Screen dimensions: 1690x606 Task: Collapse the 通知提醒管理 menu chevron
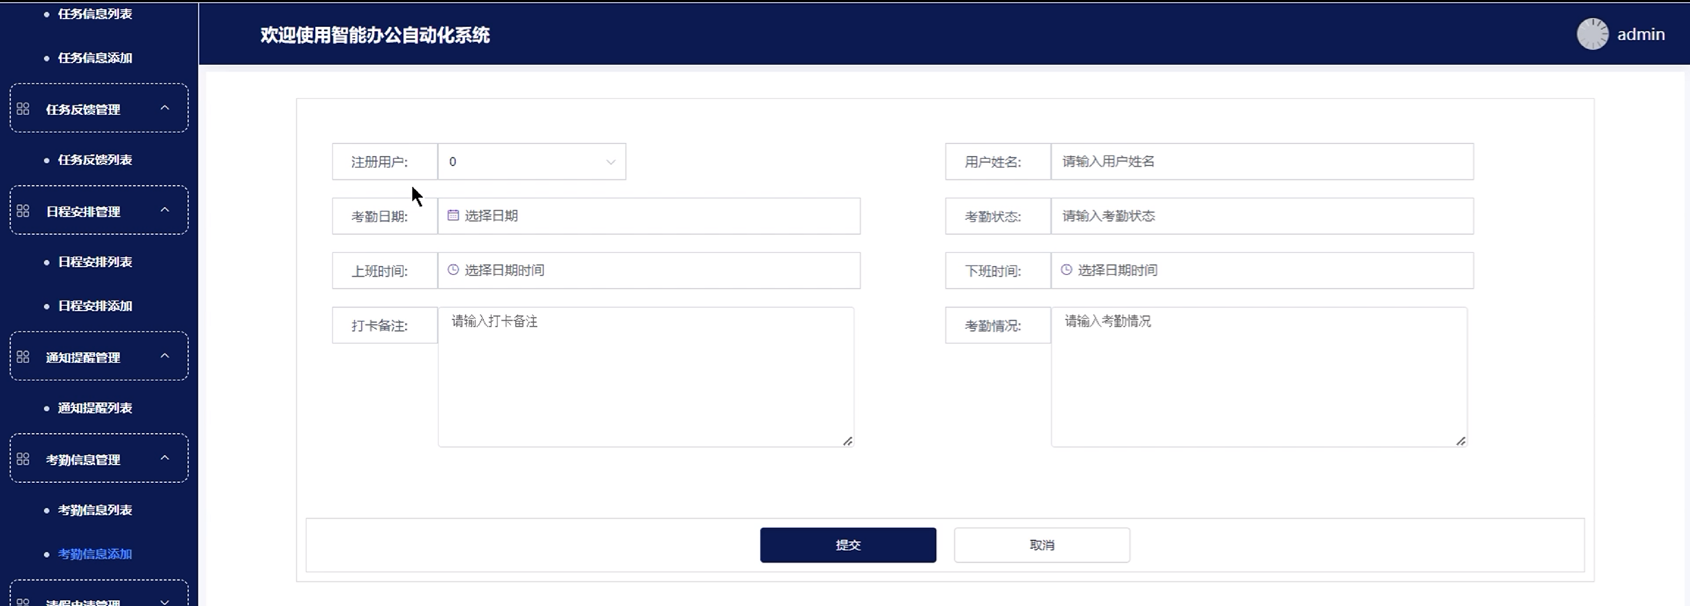165,356
